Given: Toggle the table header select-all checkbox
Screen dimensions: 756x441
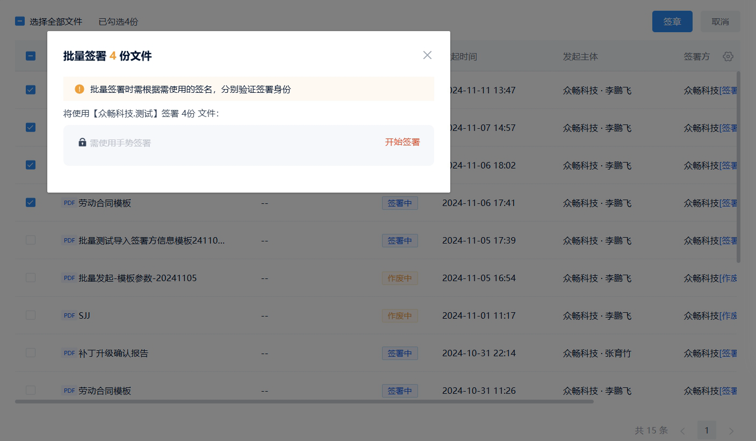Looking at the screenshot, I should 31,56.
